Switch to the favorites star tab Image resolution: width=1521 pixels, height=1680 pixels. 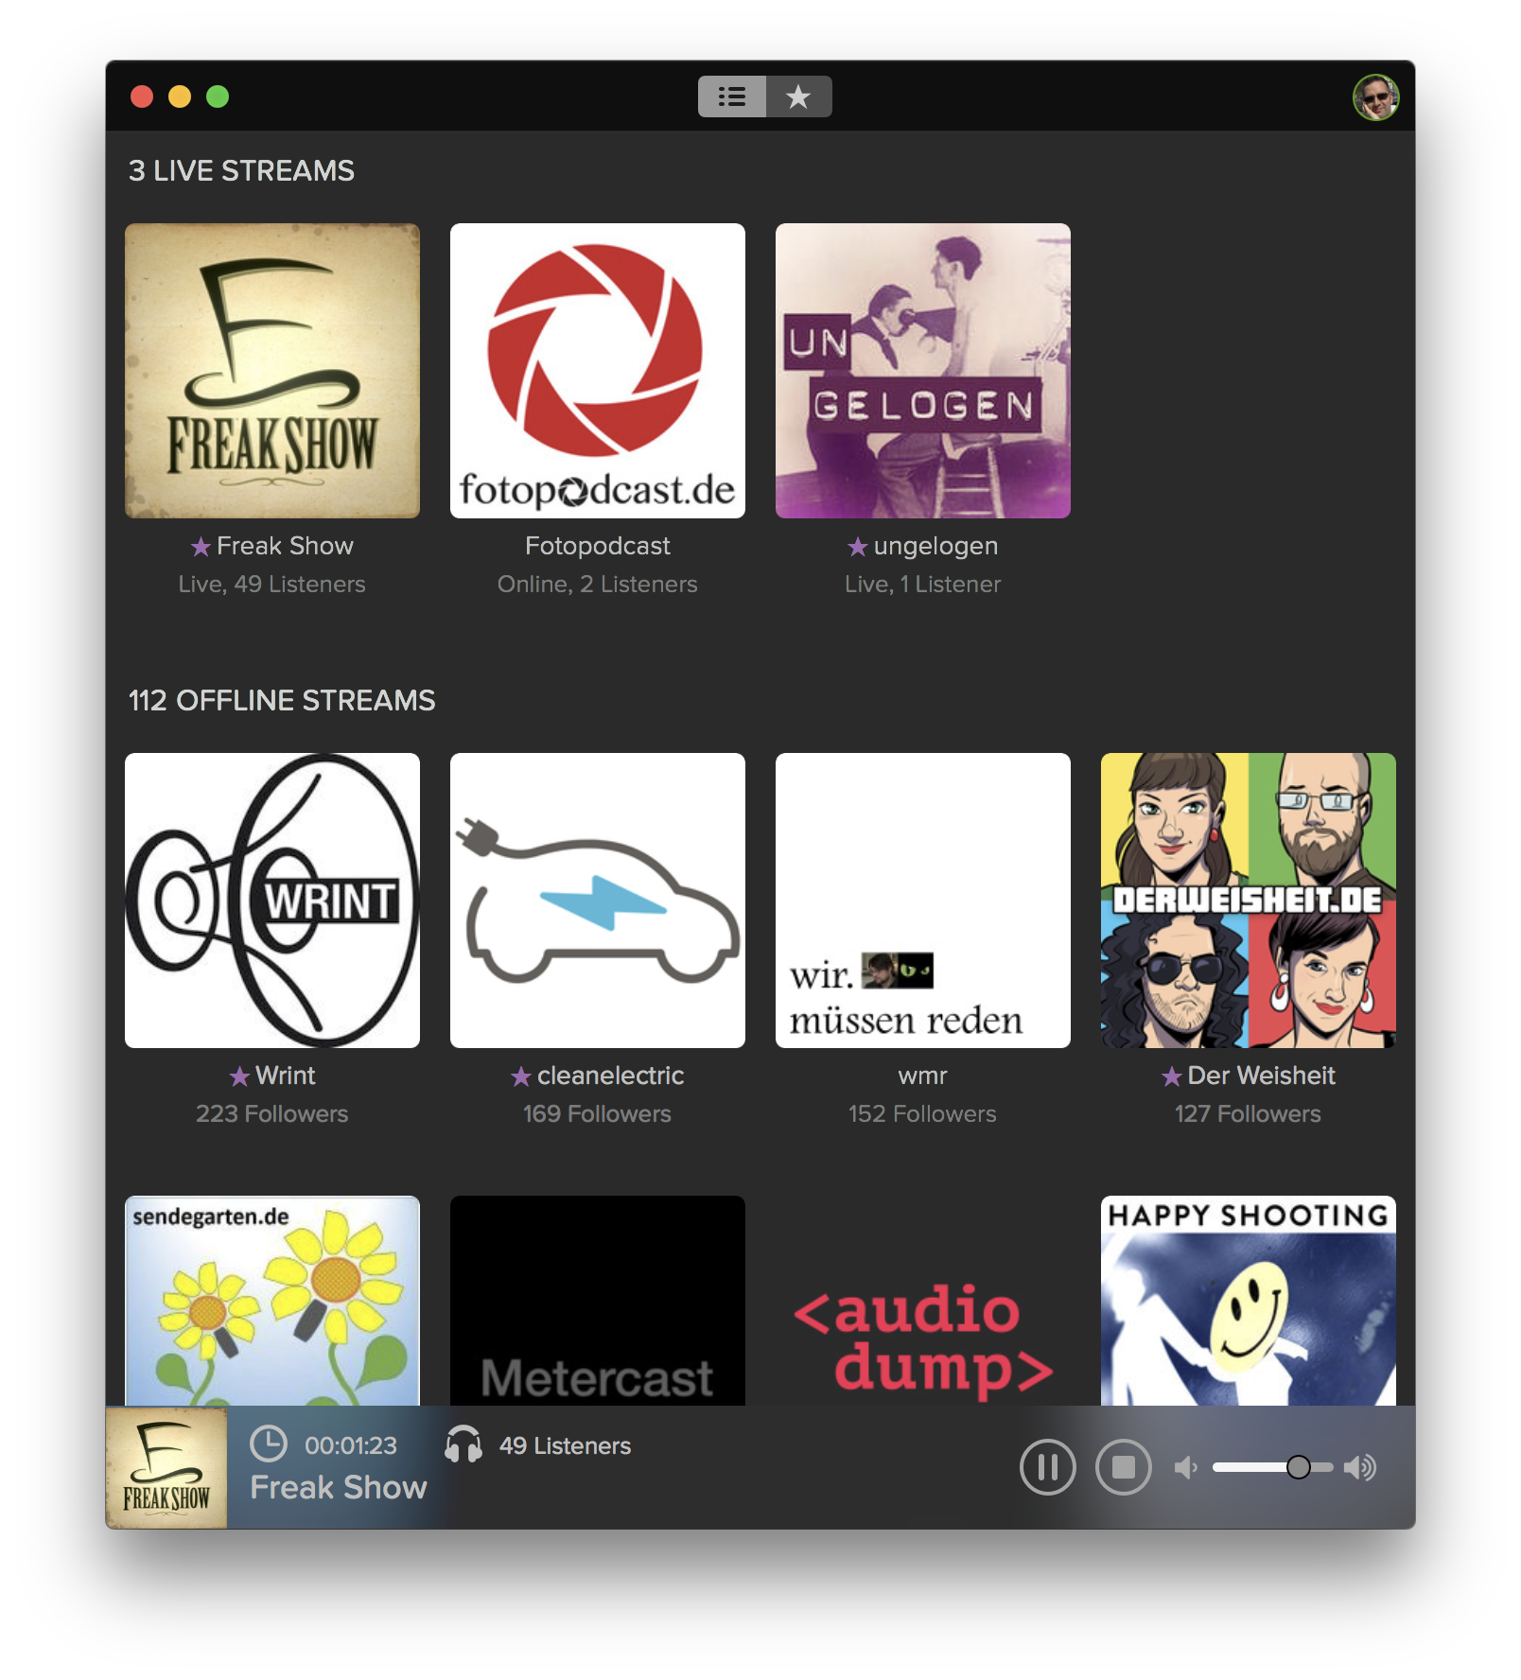pyautogui.click(x=799, y=96)
